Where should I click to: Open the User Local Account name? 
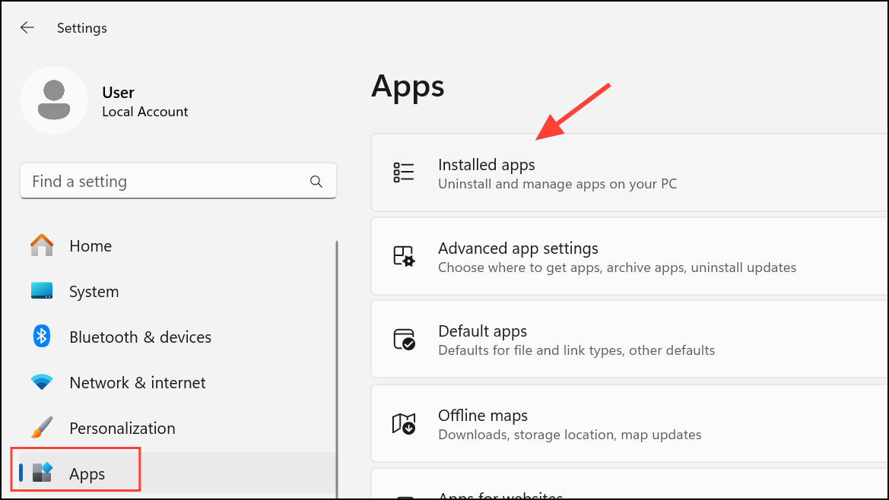tap(144, 101)
